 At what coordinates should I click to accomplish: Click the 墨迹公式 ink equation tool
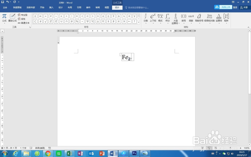pos(13,18)
